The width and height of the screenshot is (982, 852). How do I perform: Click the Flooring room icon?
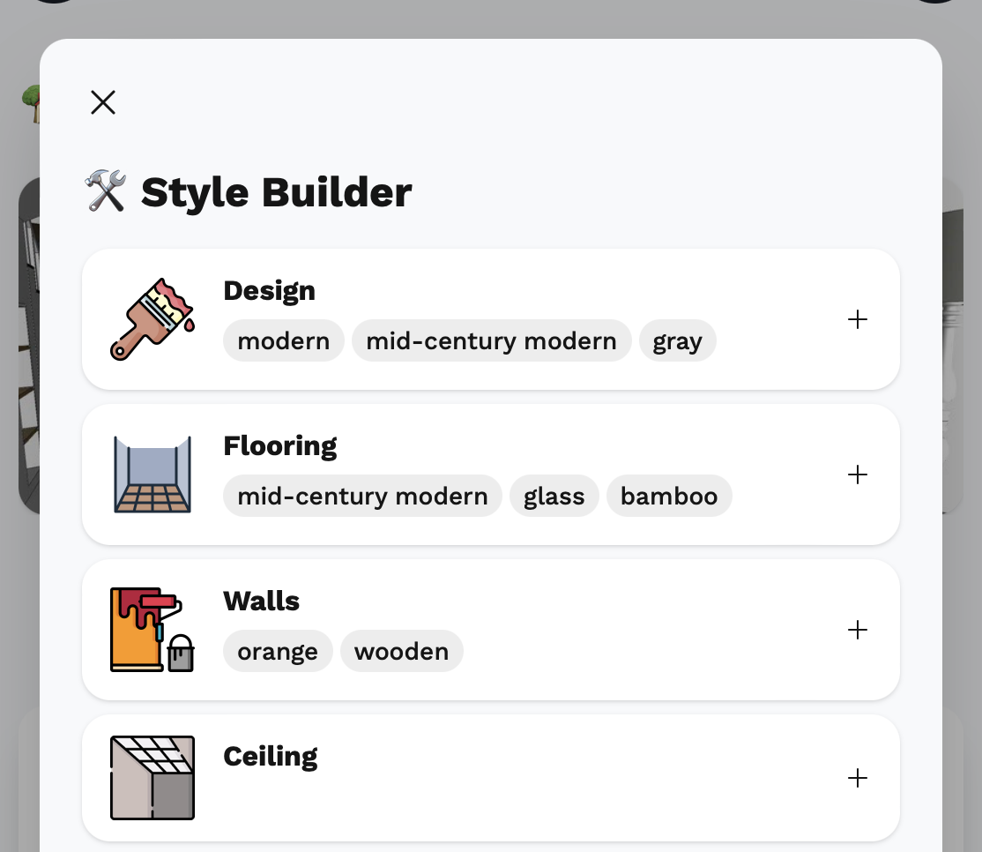coord(152,475)
